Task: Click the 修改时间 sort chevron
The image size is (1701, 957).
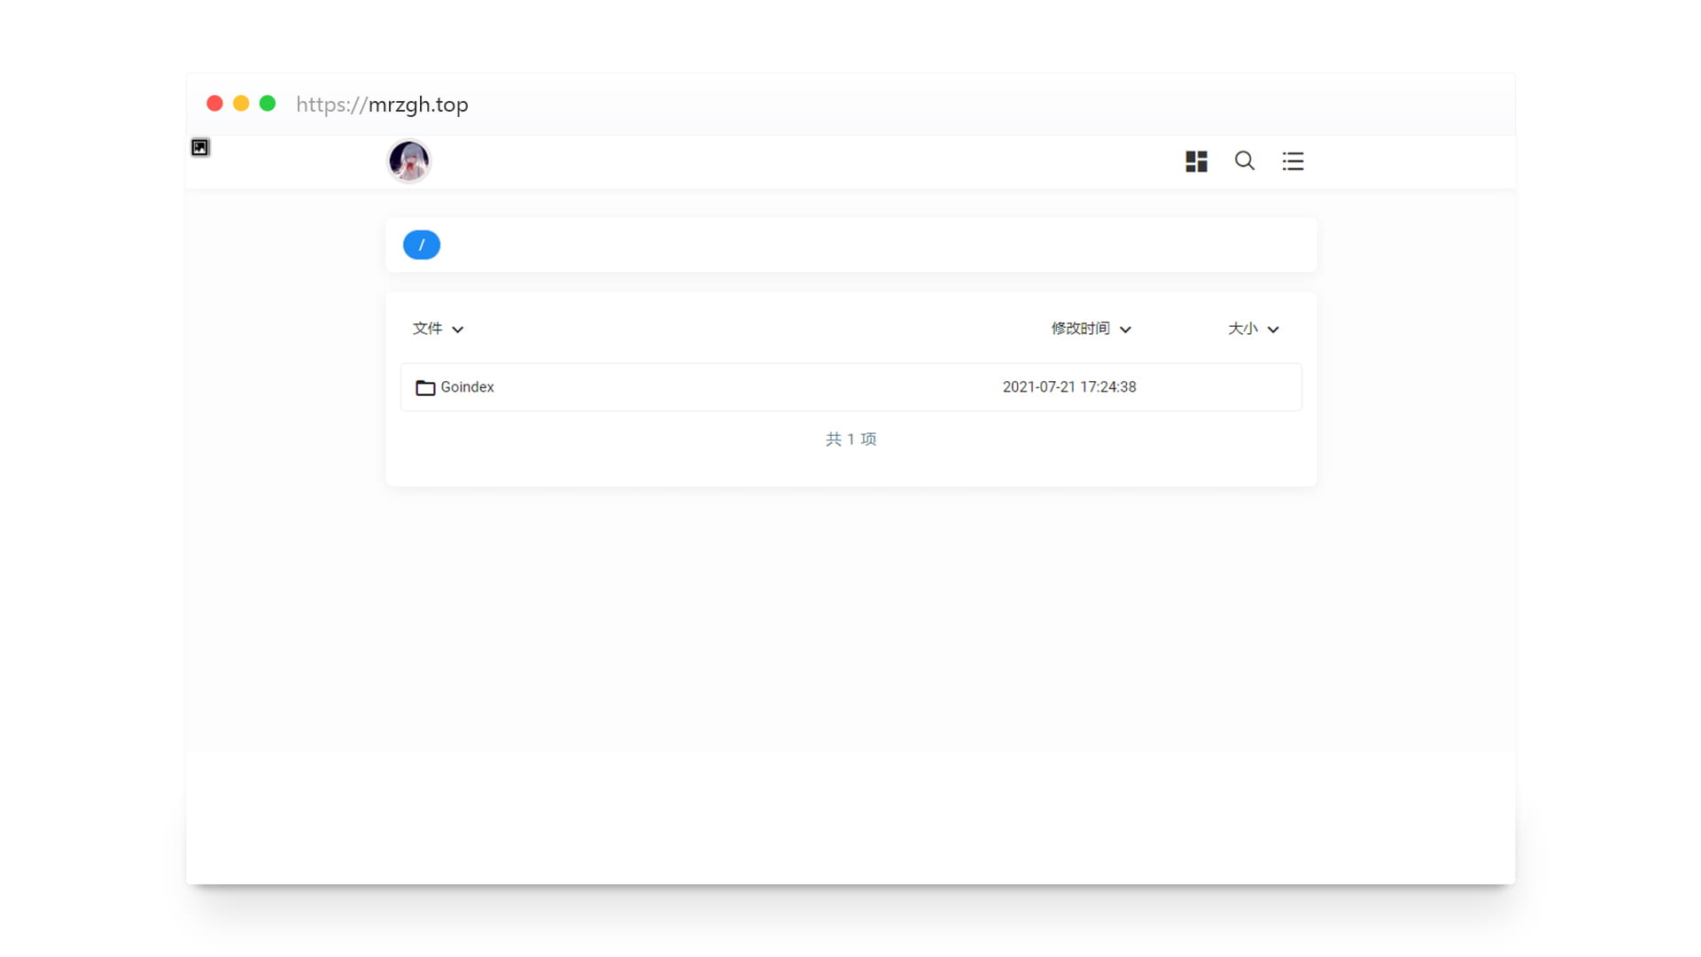Action: (x=1125, y=330)
